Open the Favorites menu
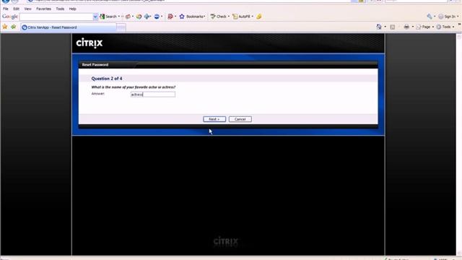 43,9
